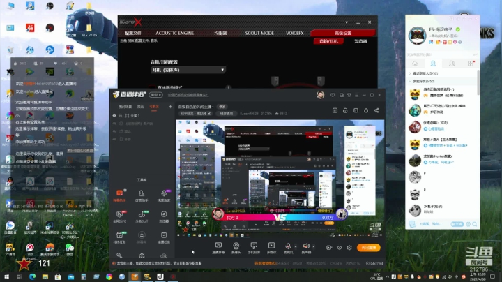502x282 pixels.
Task: Select the orange highlighted scene tab
Action: [154, 107]
